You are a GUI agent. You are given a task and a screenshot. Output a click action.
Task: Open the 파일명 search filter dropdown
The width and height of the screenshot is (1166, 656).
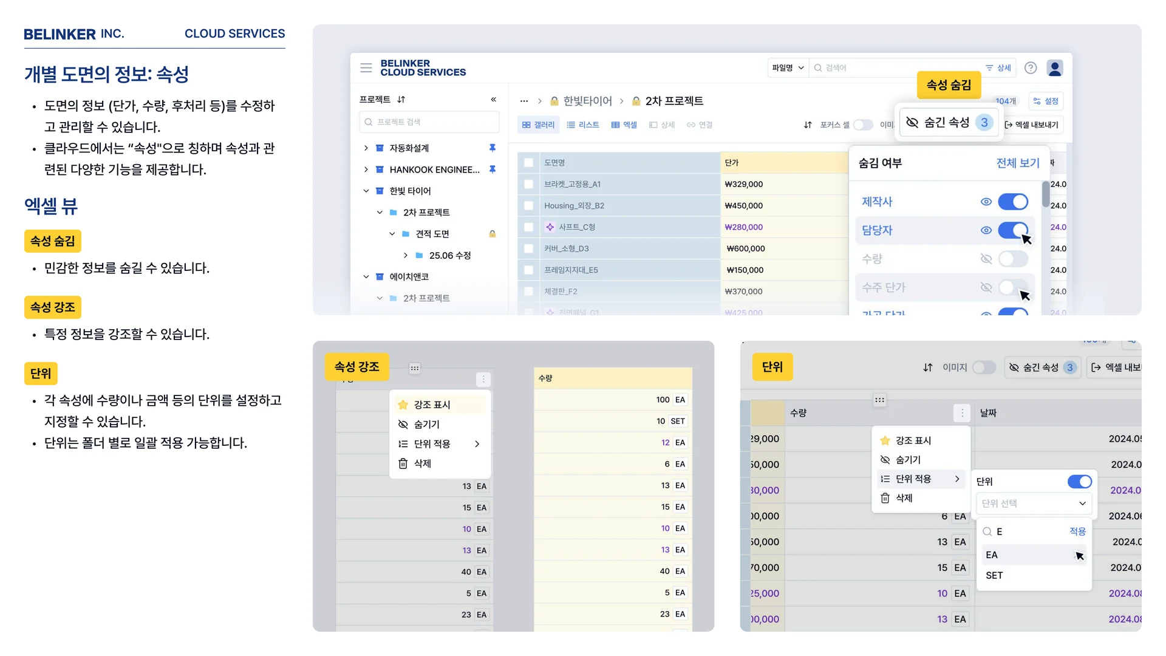tap(788, 68)
